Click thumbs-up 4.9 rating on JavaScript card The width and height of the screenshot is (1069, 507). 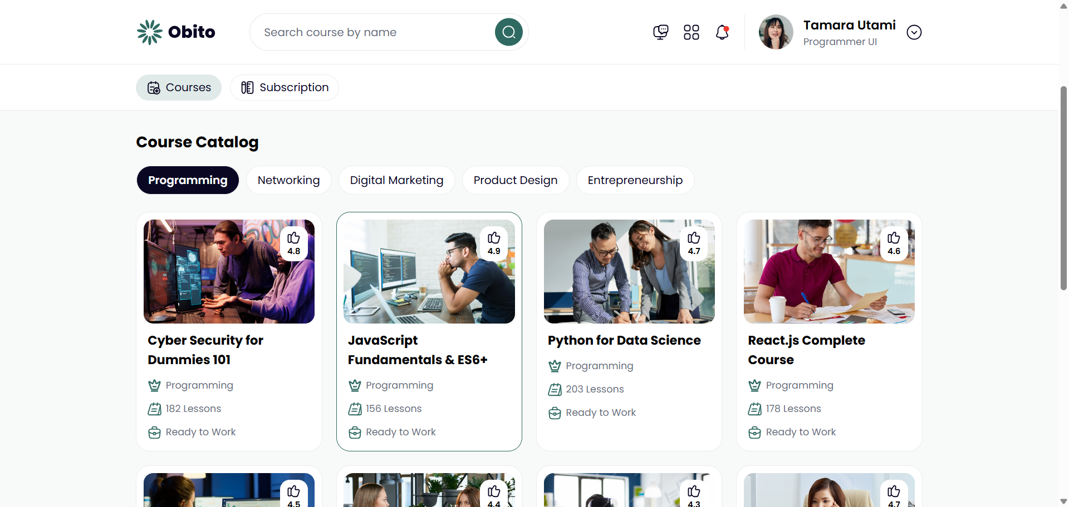click(x=494, y=243)
